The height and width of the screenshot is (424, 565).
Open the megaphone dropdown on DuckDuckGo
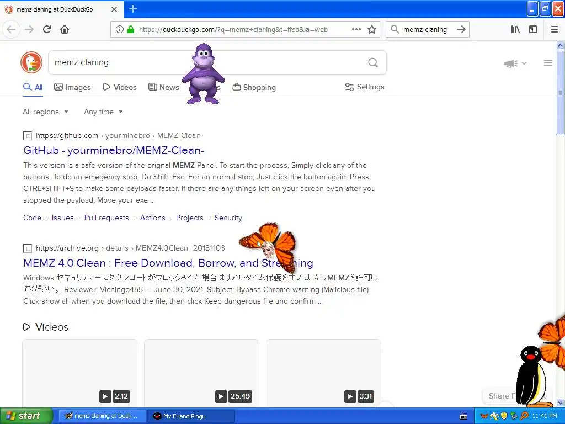coord(515,63)
